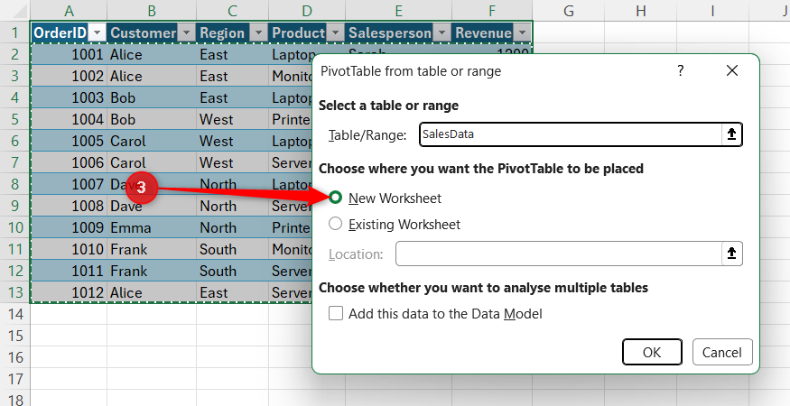
Task: Select the North region cell in row 10
Action: (232, 227)
